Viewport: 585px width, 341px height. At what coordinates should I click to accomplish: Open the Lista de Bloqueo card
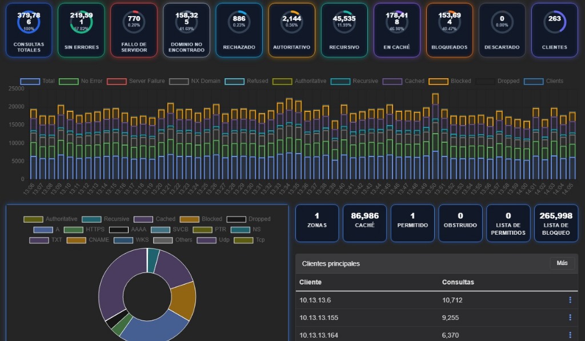(x=556, y=223)
